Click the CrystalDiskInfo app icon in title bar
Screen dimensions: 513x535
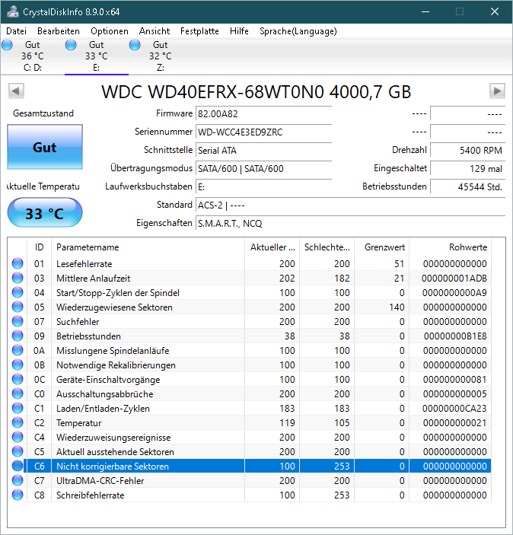13,11
